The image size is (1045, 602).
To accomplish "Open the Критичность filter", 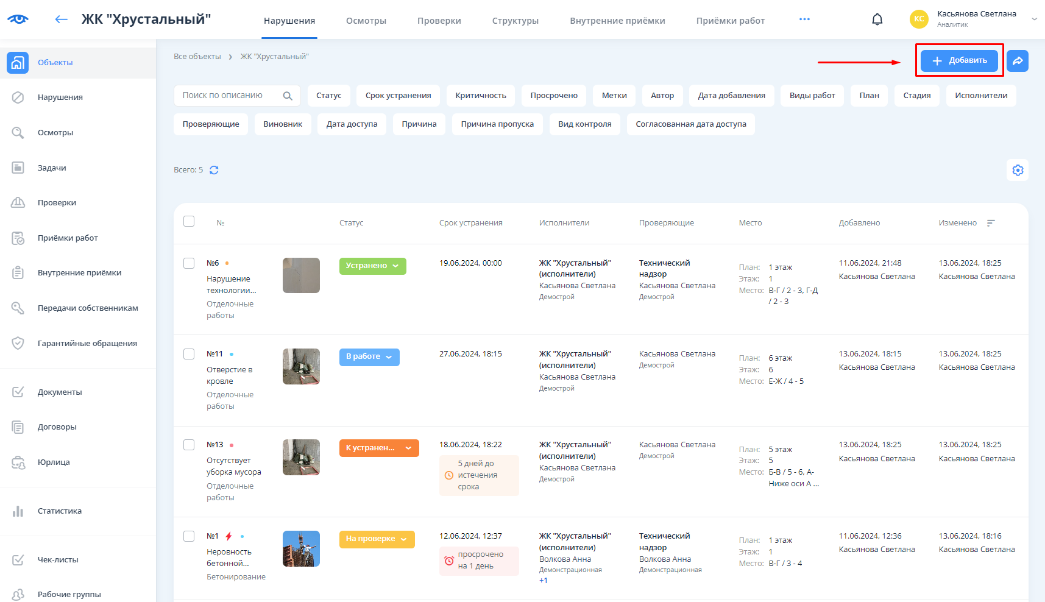I will pyautogui.click(x=480, y=96).
